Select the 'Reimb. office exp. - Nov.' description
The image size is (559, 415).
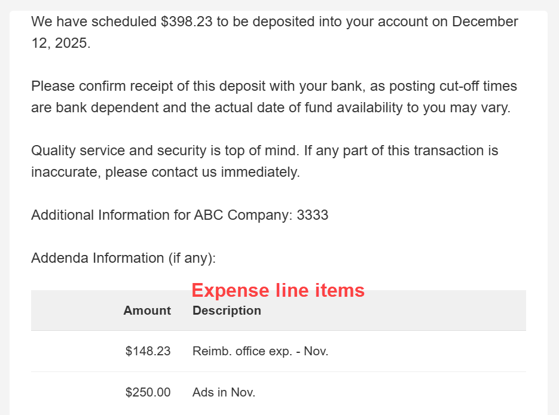click(x=260, y=351)
